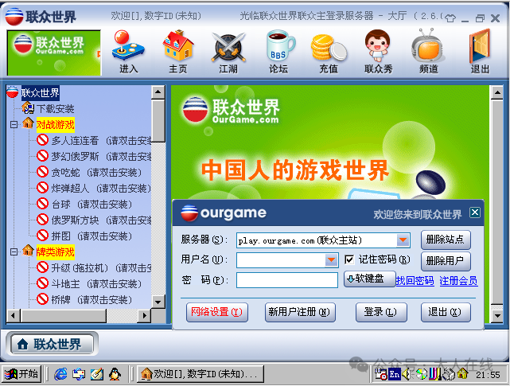
Task: Click tree panel scroll-right arrow
Action: pos(145,315)
